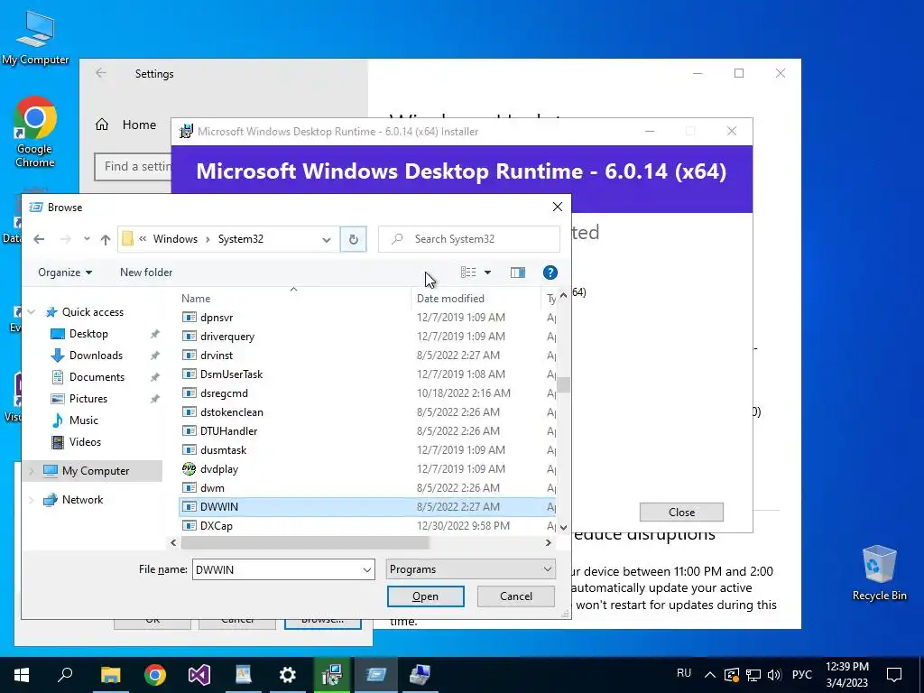Click the Open button
The width and height of the screenshot is (924, 693).
(x=426, y=596)
